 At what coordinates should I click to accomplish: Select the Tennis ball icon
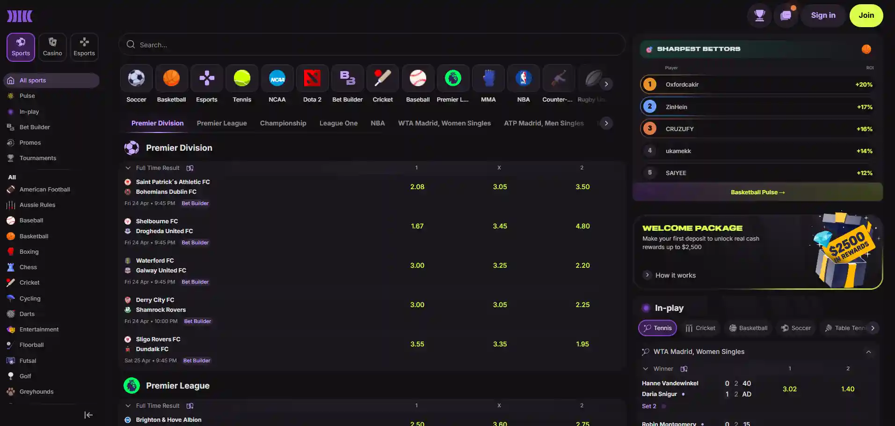pyautogui.click(x=242, y=78)
